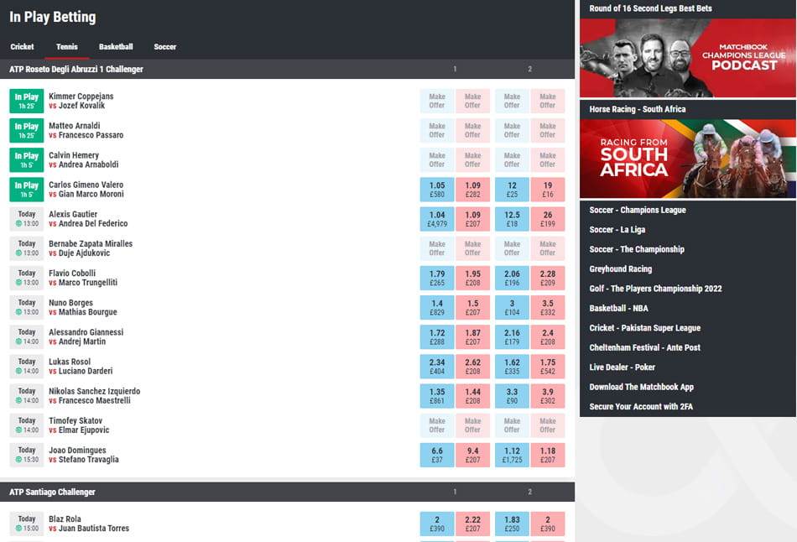Open Matchbook Champions League Podcast banner
797x542 pixels.
(x=688, y=58)
